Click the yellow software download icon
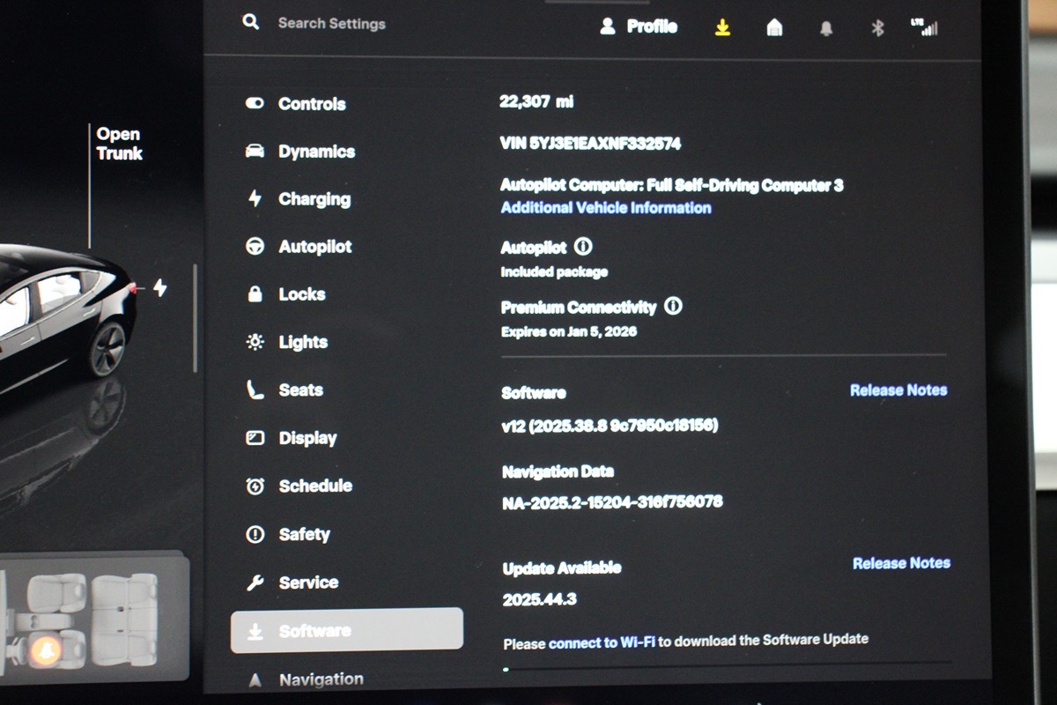The width and height of the screenshot is (1057, 705). (722, 28)
